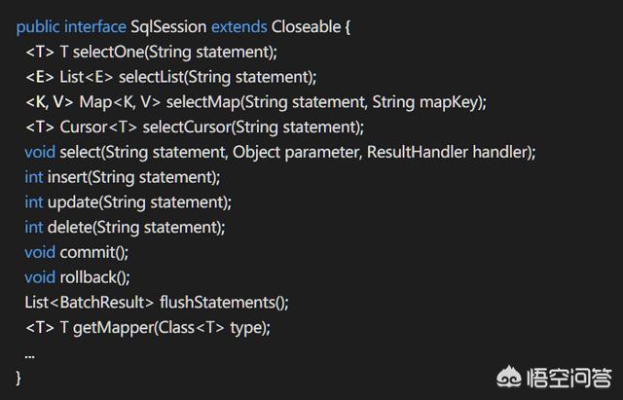Click the ResultHandler type in select

(x=418, y=152)
